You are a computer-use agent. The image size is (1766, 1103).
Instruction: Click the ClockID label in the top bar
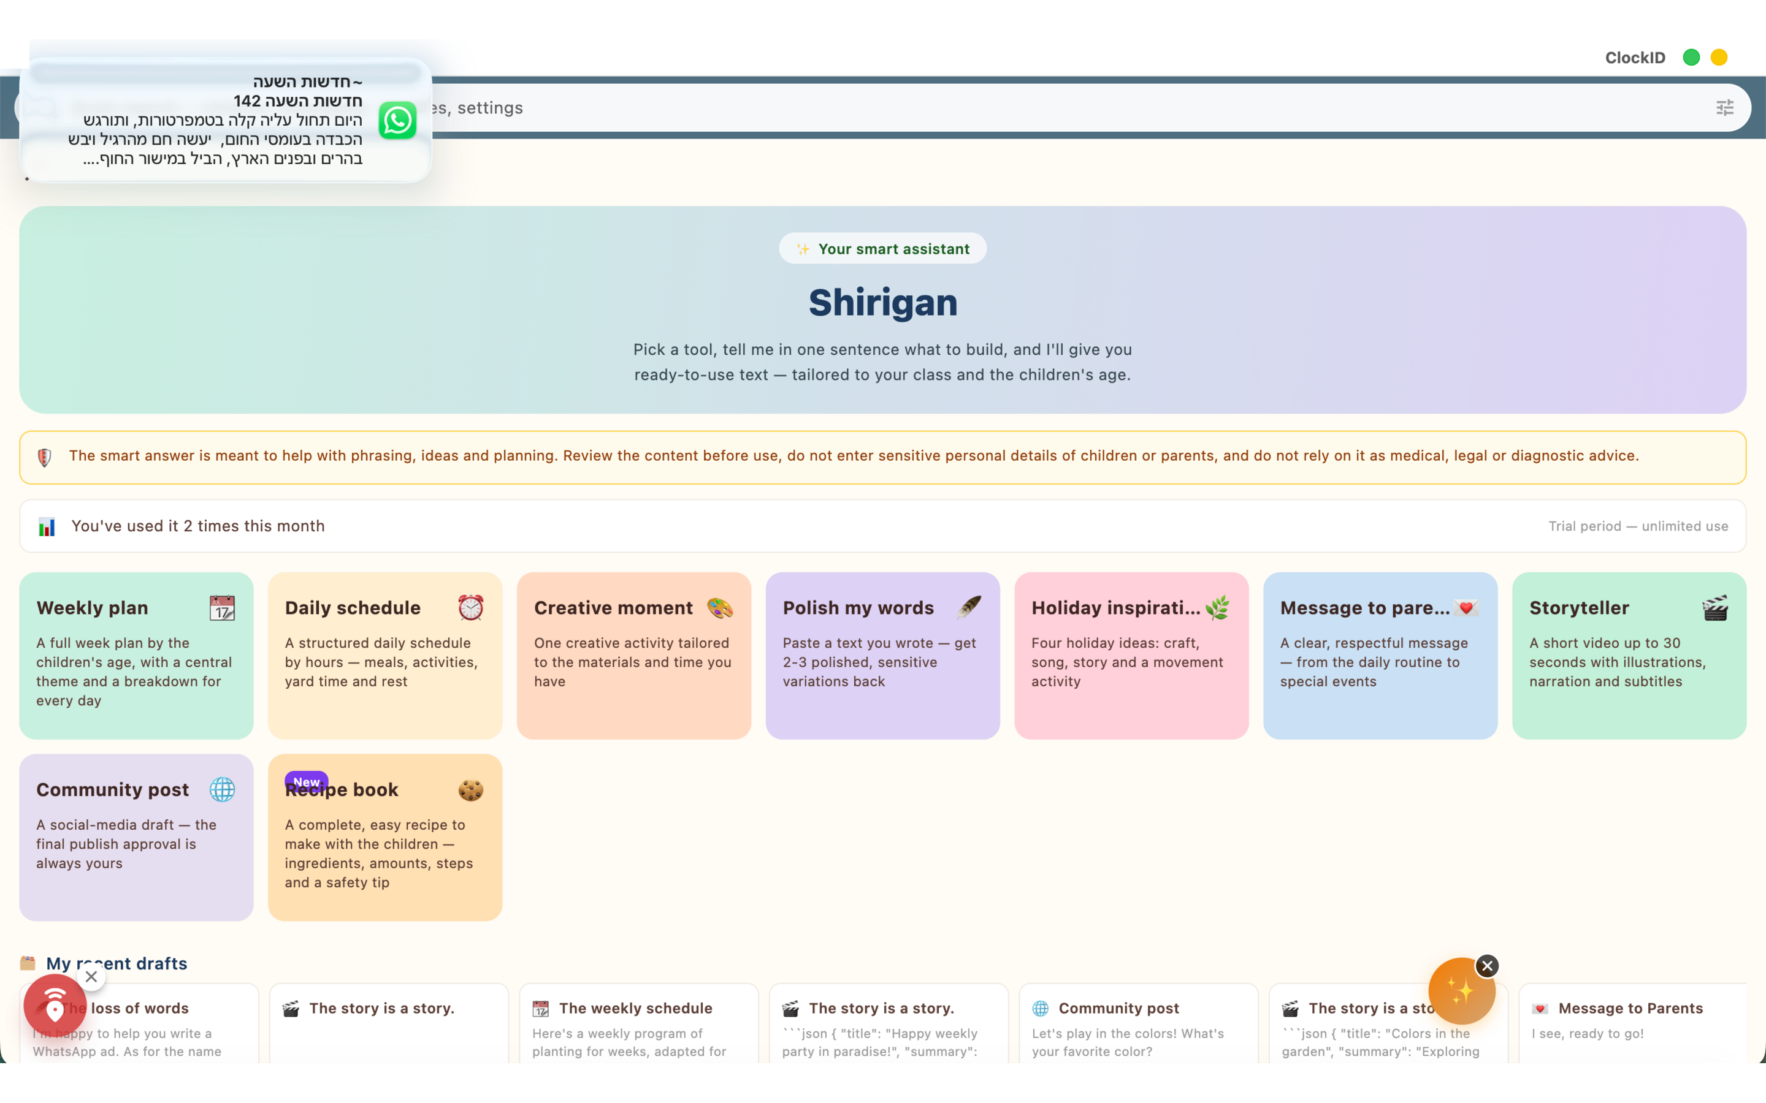click(1635, 58)
